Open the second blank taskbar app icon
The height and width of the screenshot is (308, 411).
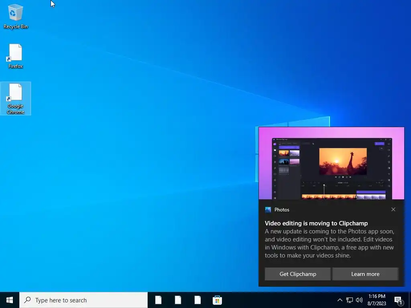178,300
